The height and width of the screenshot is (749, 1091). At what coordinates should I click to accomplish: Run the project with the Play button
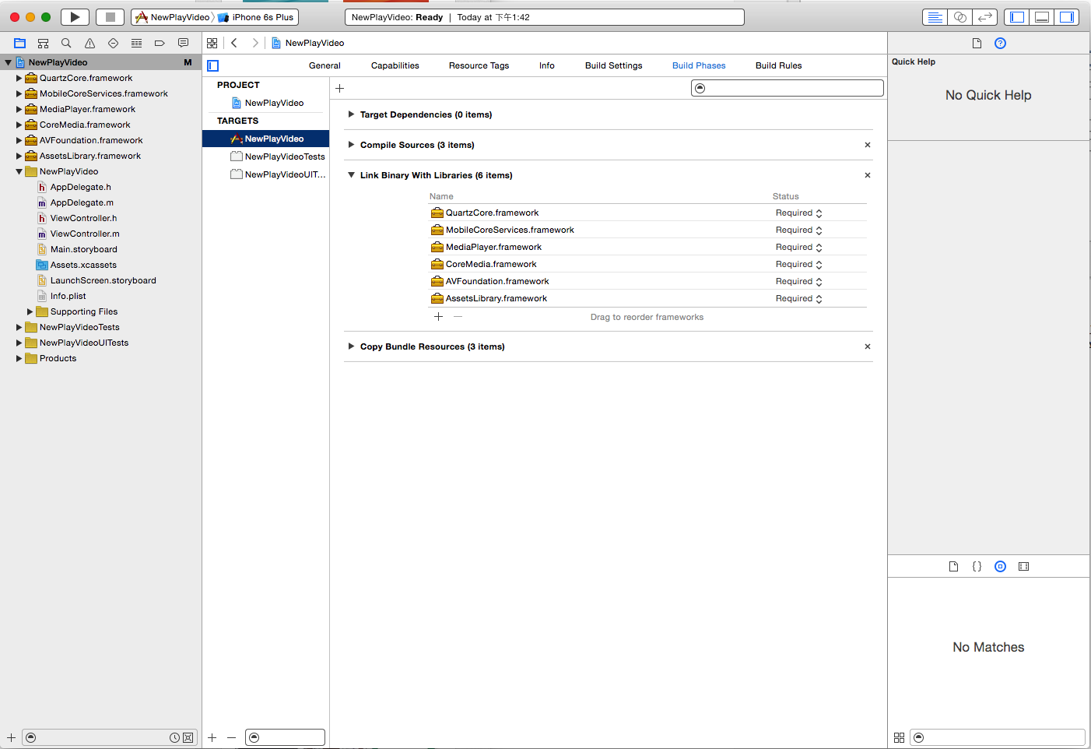pyautogui.click(x=75, y=17)
